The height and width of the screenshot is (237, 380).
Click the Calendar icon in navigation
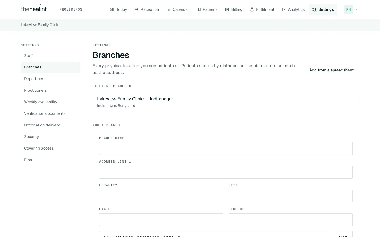pyautogui.click(x=169, y=9)
